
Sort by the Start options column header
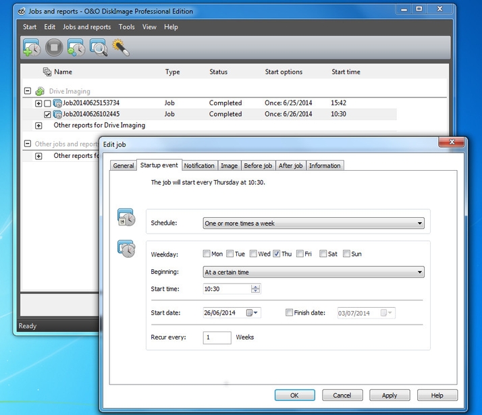coord(284,72)
